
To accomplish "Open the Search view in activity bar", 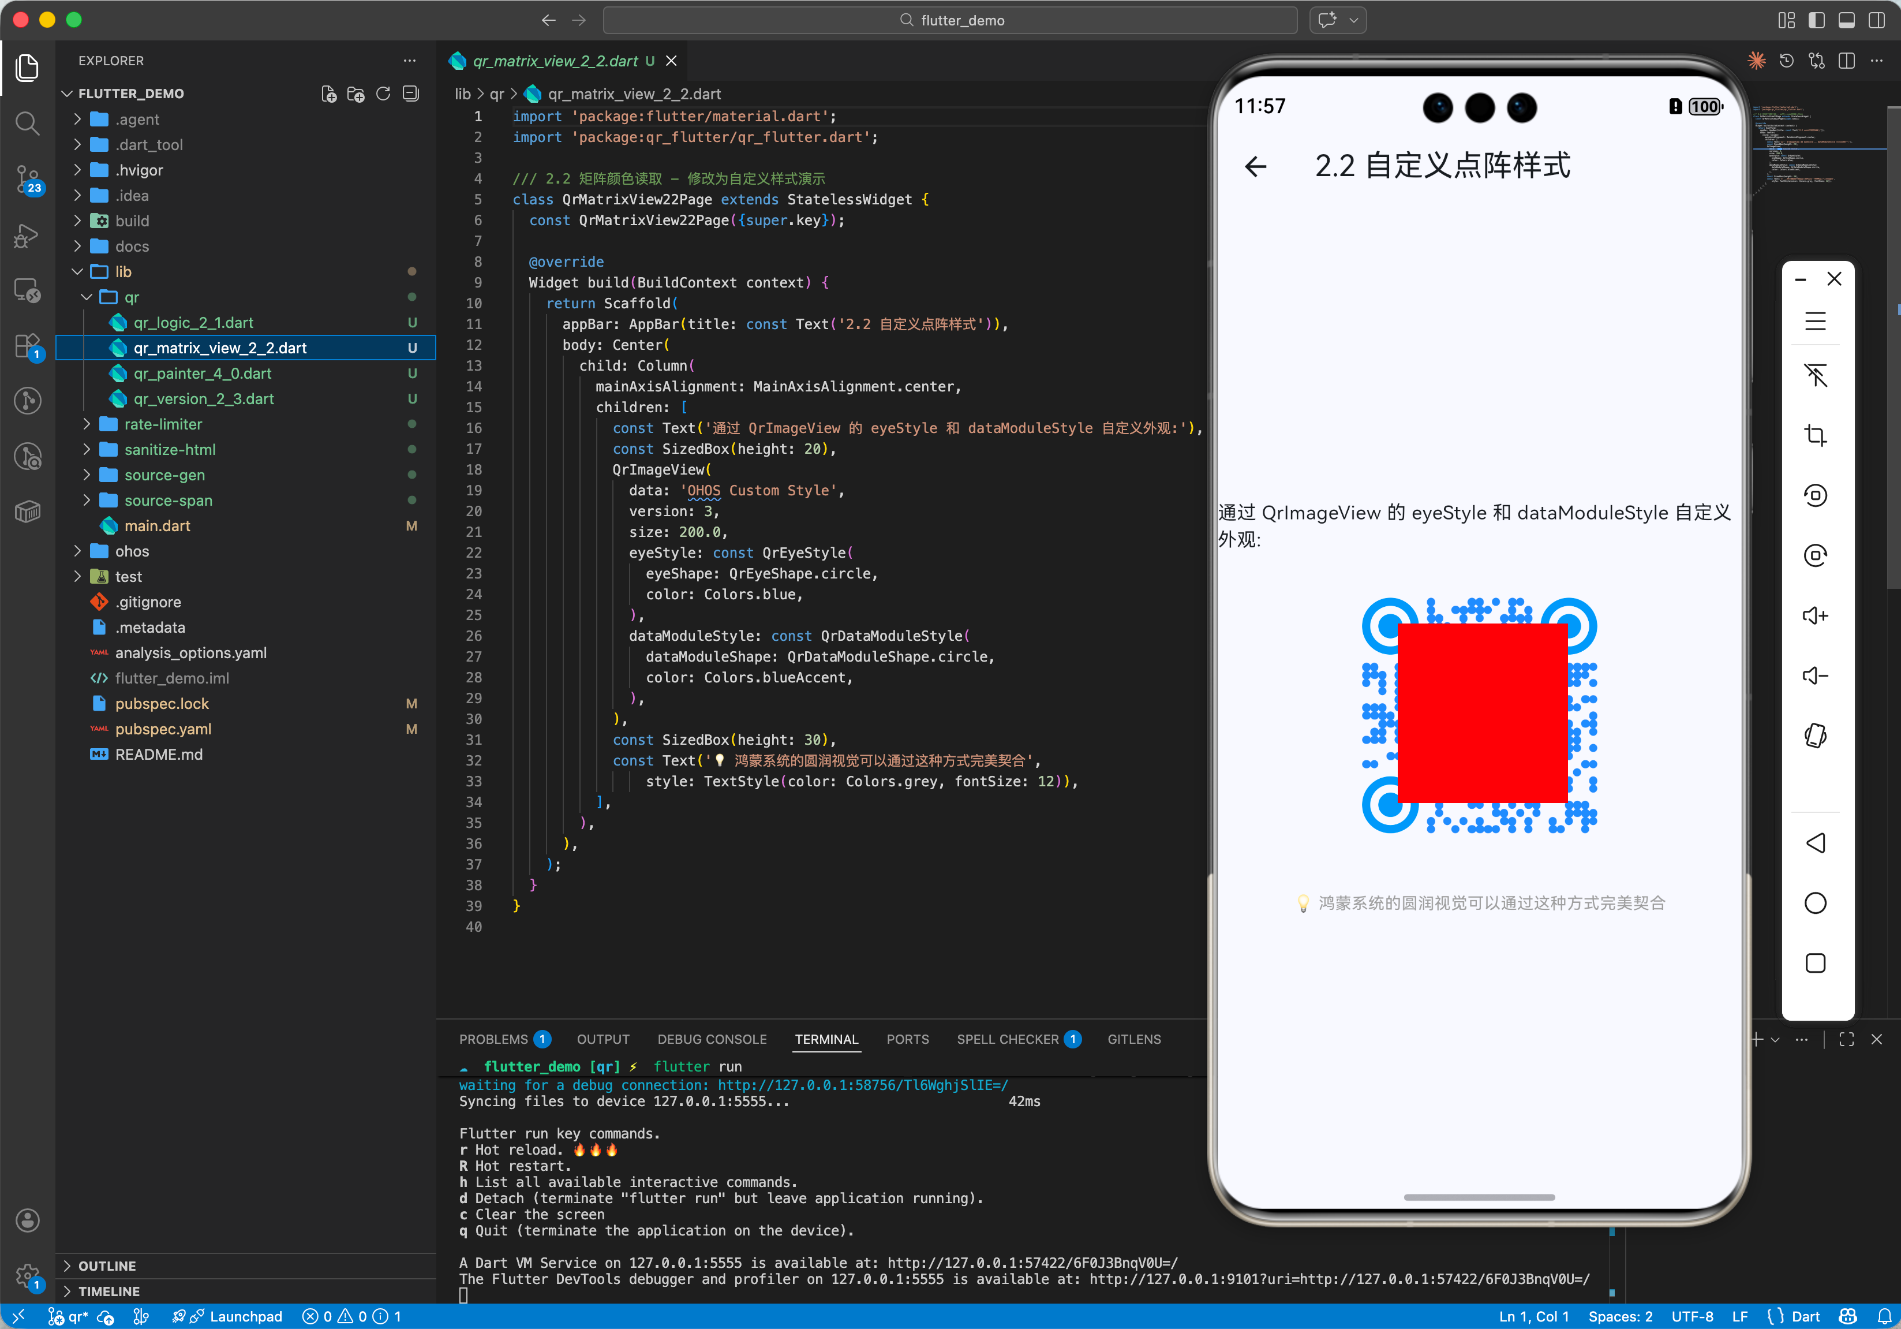I will pos(27,124).
